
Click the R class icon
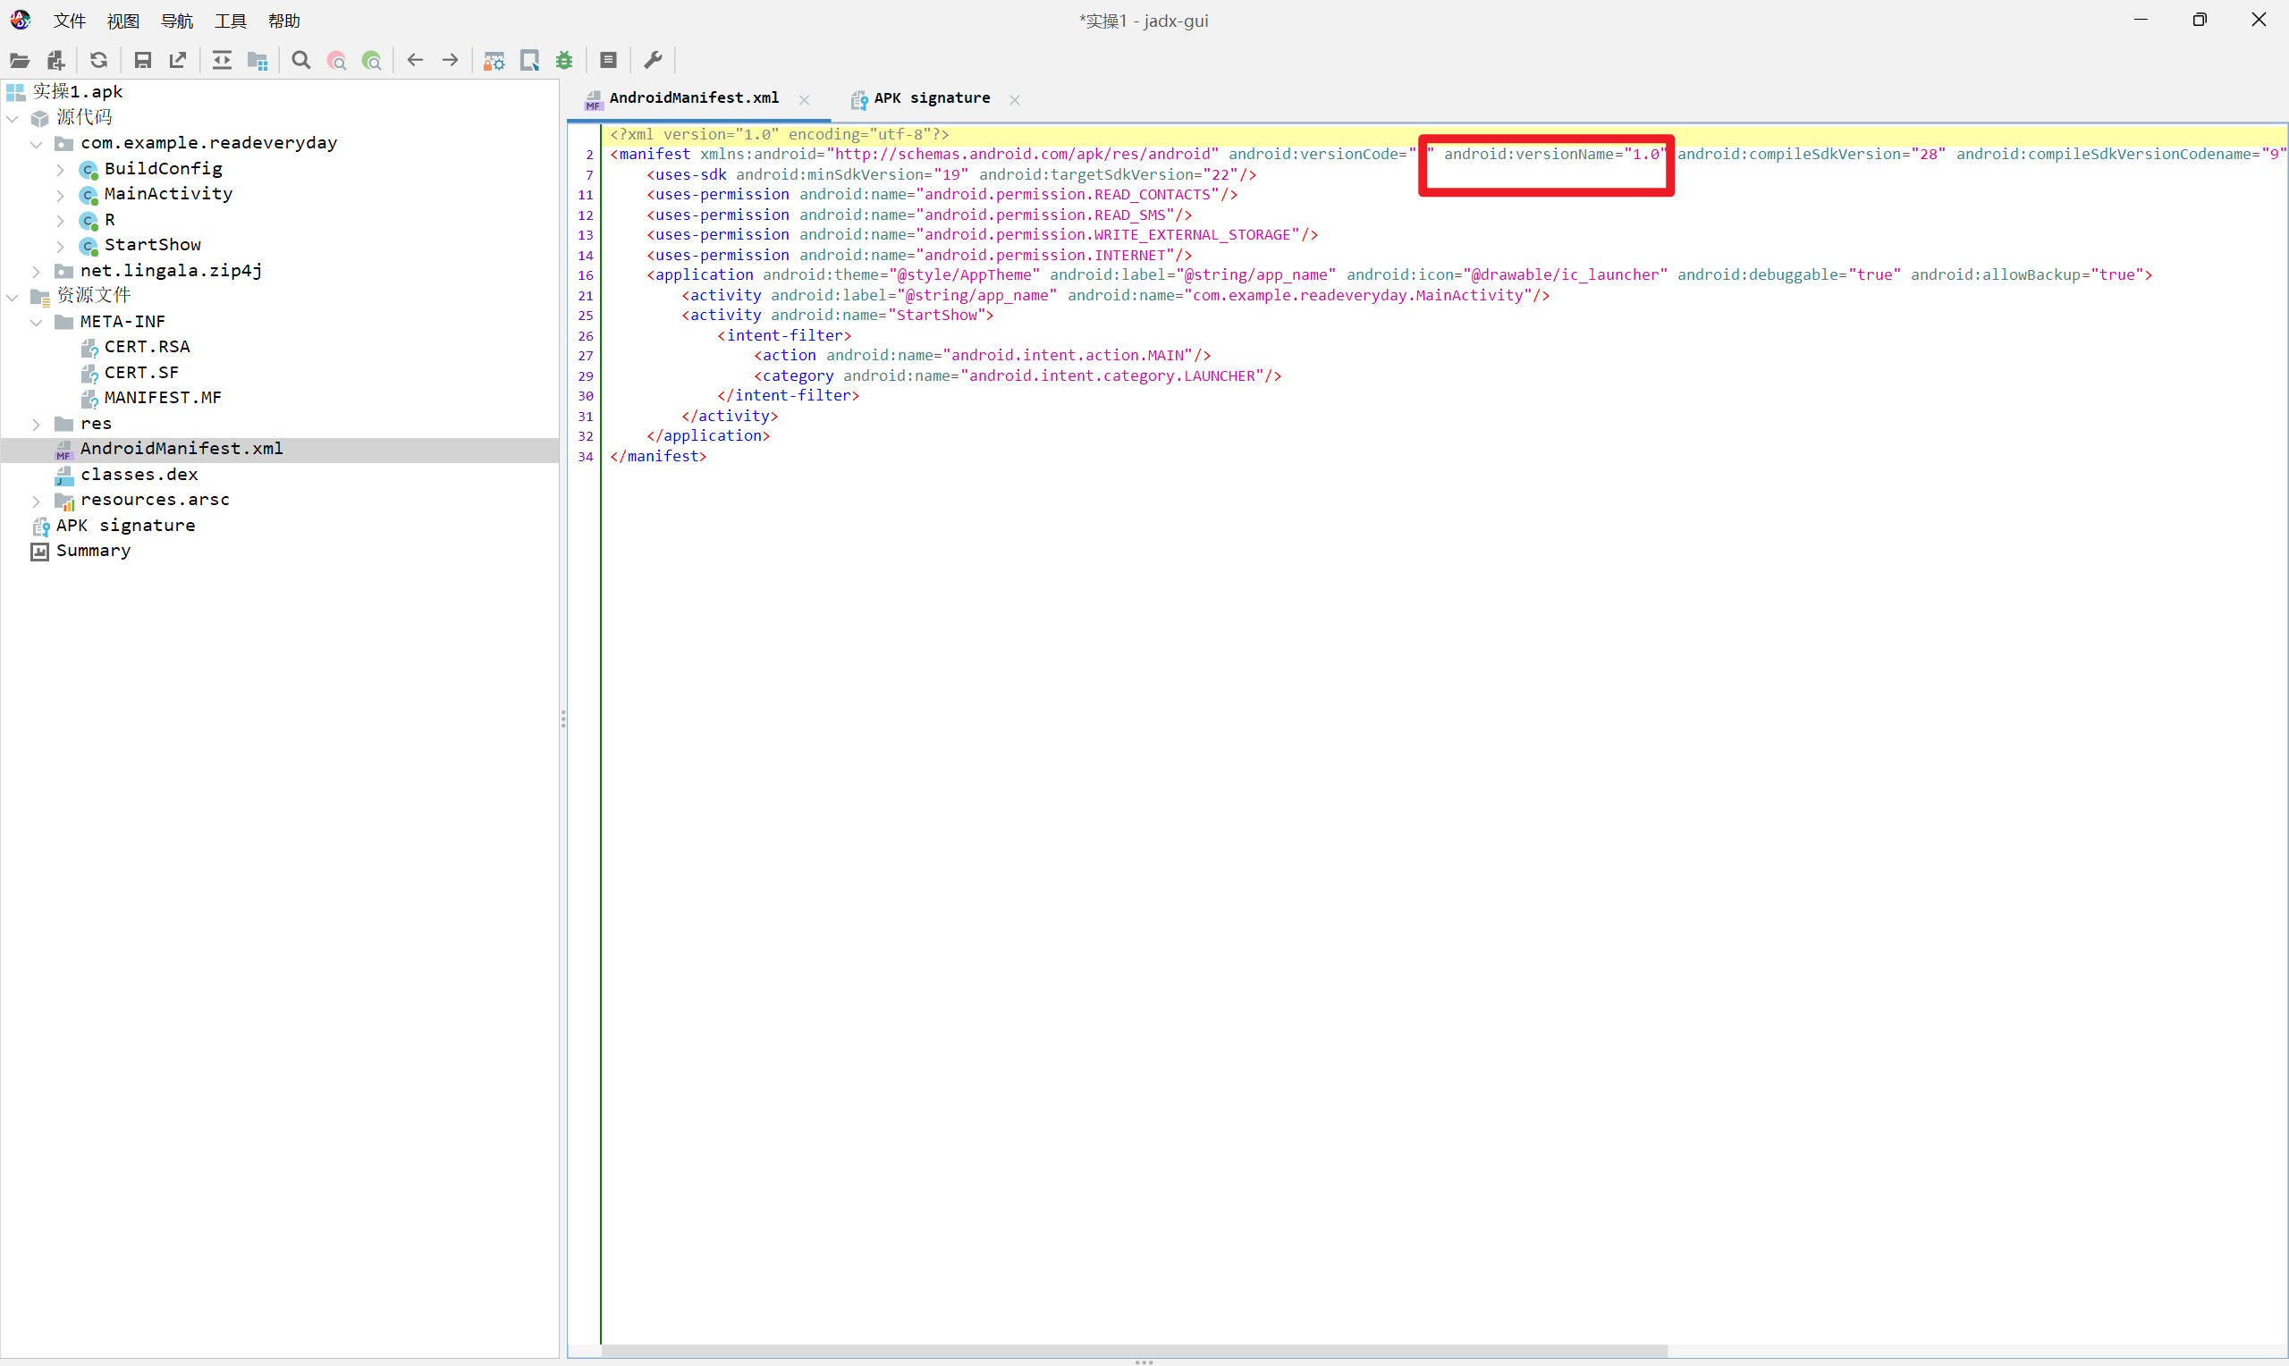coord(89,221)
